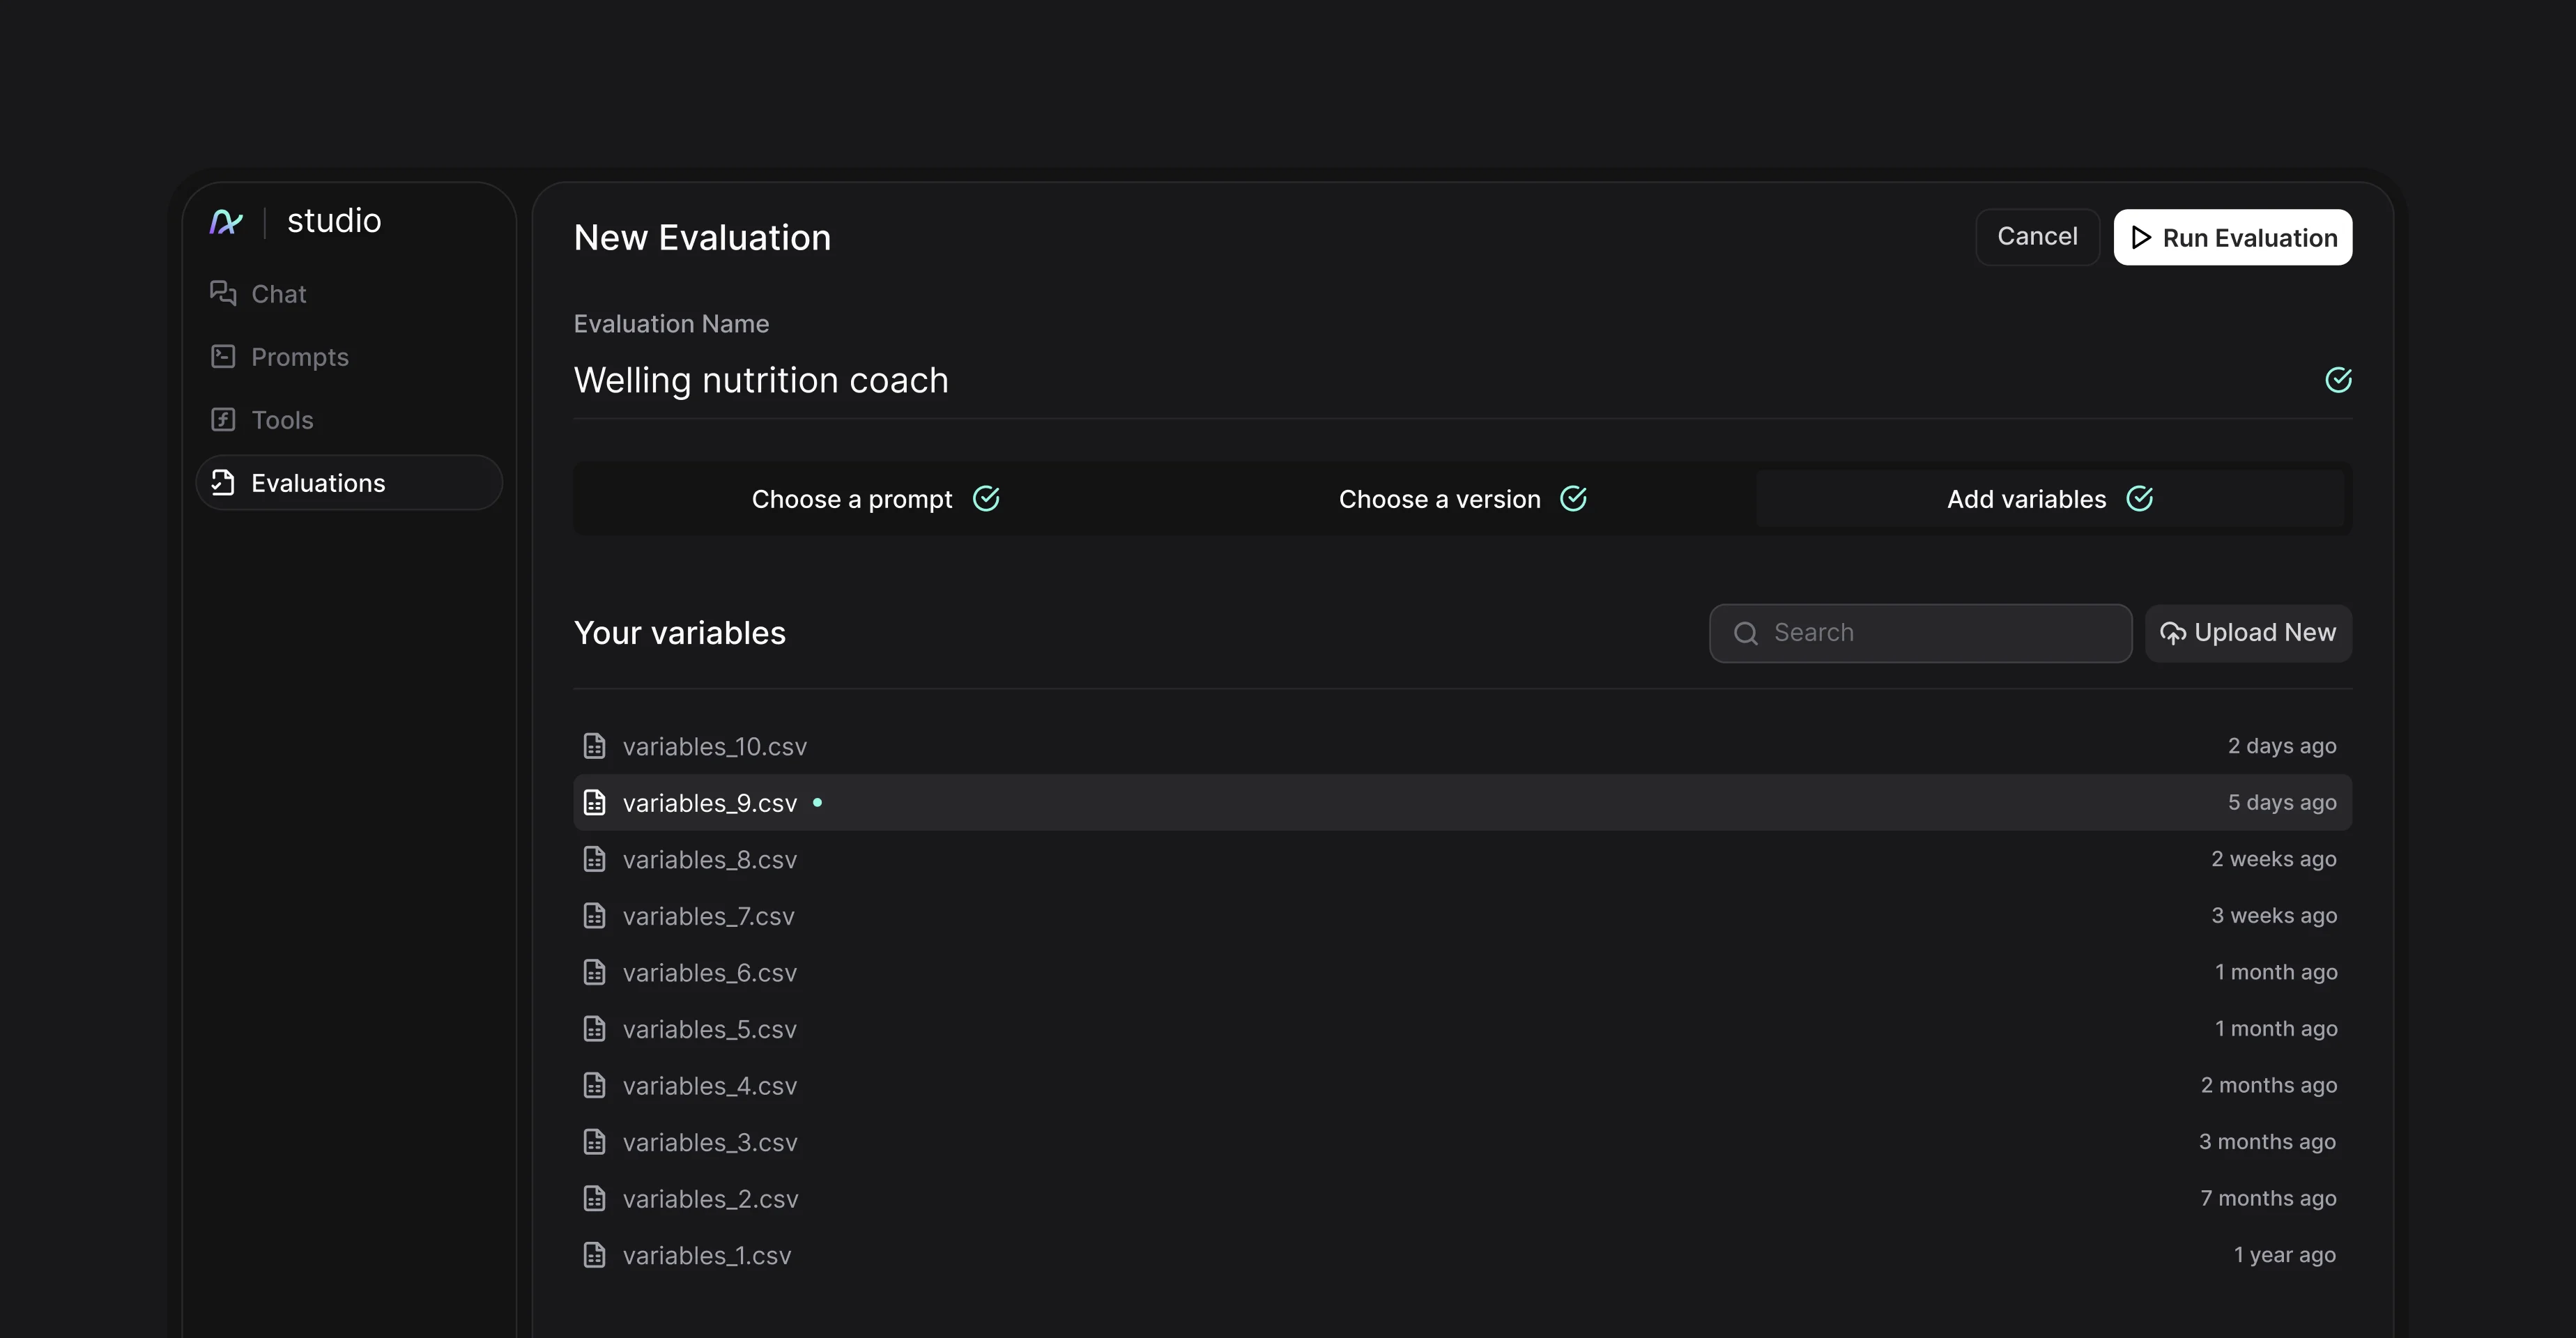Choose the variables_1.csv file row
Viewport: 2576px width, 1338px height.
707,1256
